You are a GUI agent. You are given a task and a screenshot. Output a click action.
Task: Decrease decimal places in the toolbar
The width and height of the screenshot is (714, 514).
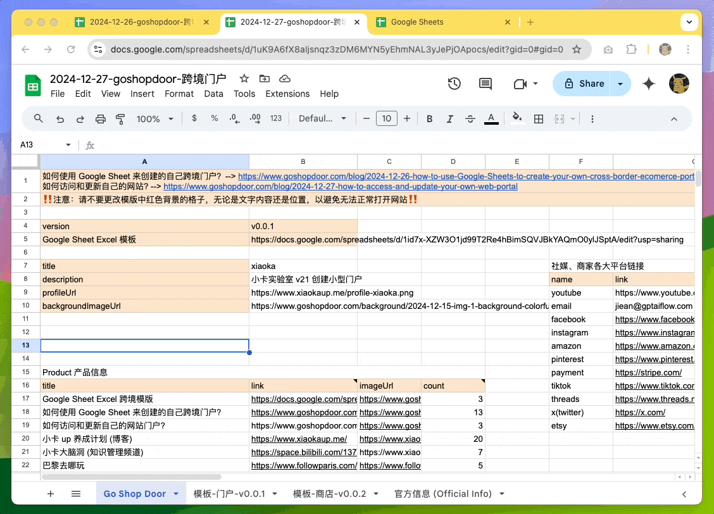tap(234, 119)
